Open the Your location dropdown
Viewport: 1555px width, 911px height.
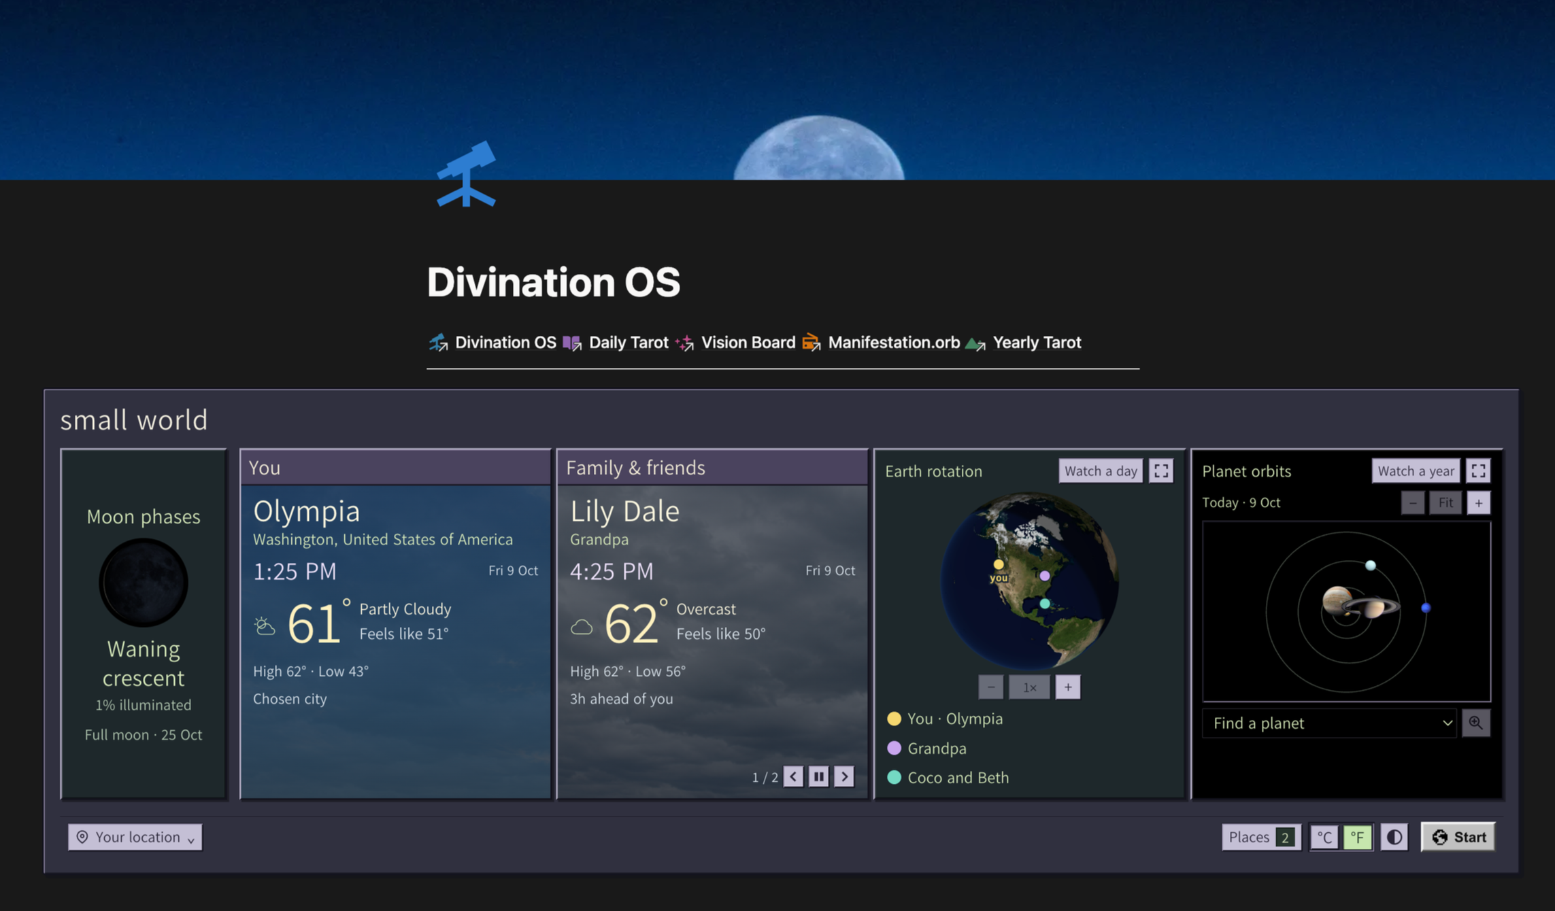pyautogui.click(x=135, y=837)
